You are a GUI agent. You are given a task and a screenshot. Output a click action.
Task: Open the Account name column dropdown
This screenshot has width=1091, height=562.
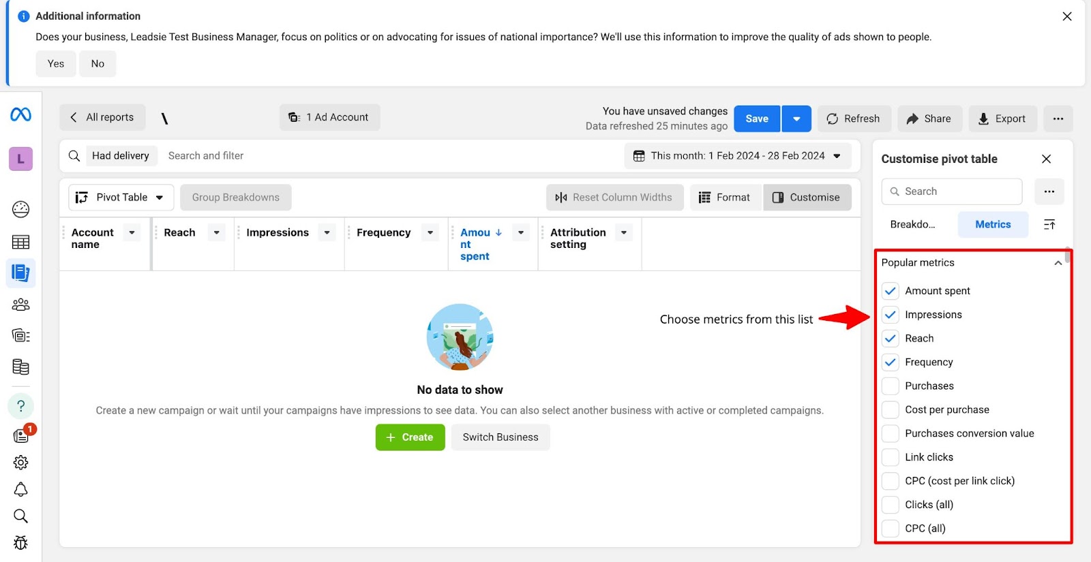[x=132, y=233]
